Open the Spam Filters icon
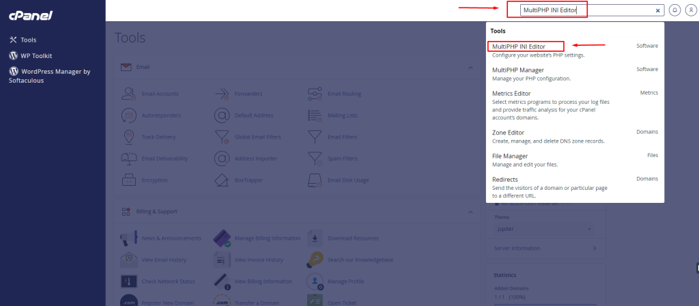Screen dimensions: 699x306 tap(315, 158)
